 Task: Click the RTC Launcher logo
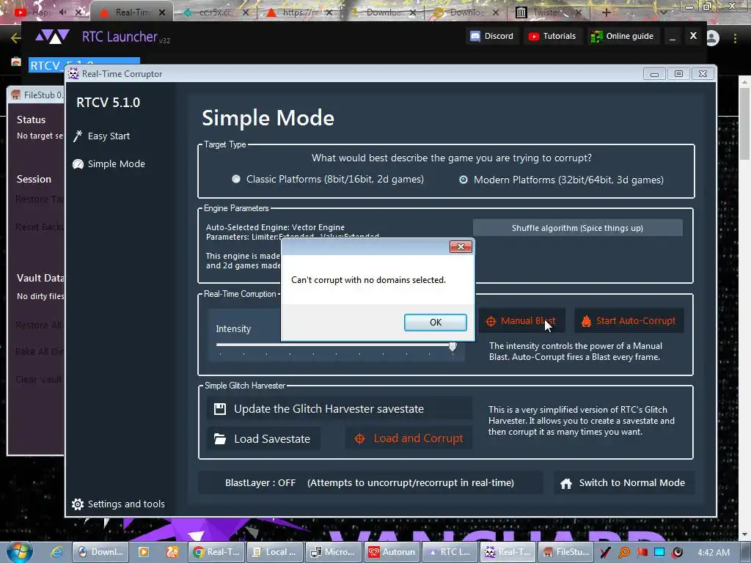53,37
